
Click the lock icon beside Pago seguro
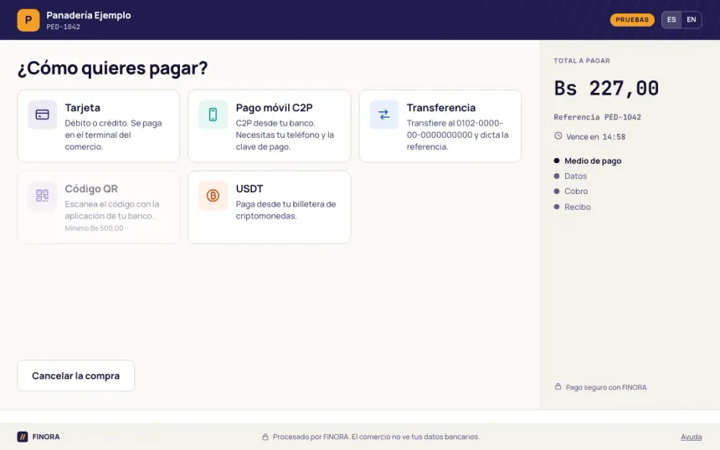coord(558,386)
